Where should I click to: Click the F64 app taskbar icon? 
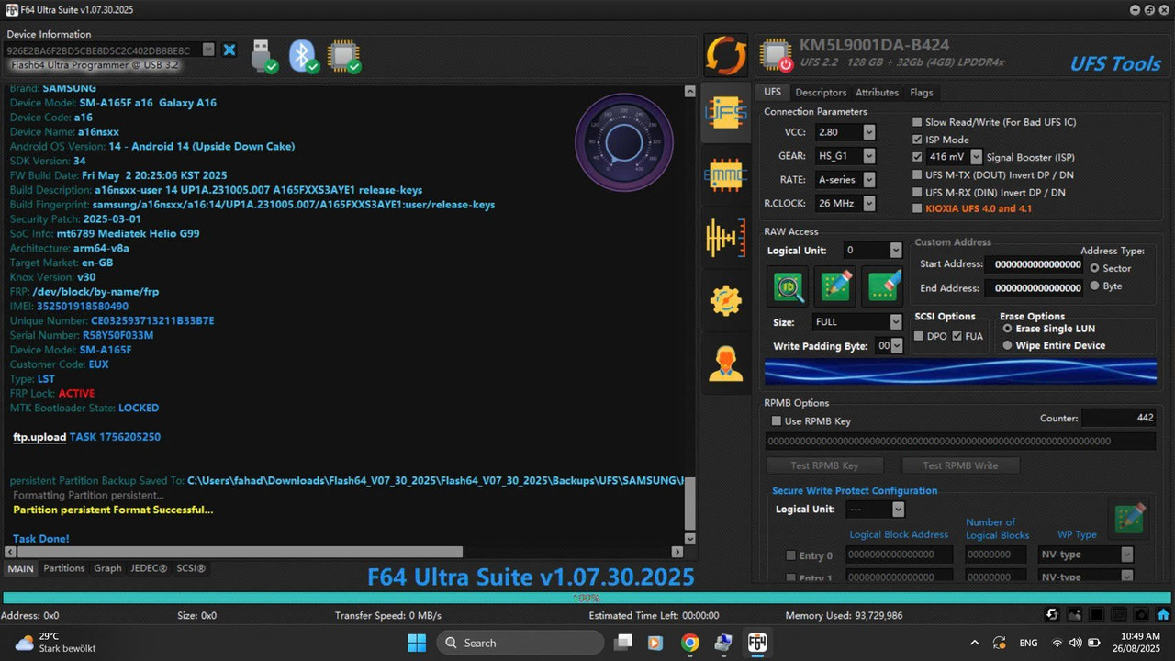(x=757, y=643)
